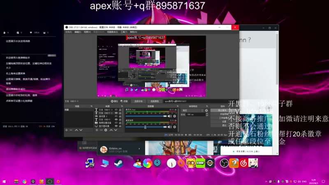Image resolution: width=329 pixels, height=185 pixels.
Task: Click the source text input field
Action: (201, 101)
